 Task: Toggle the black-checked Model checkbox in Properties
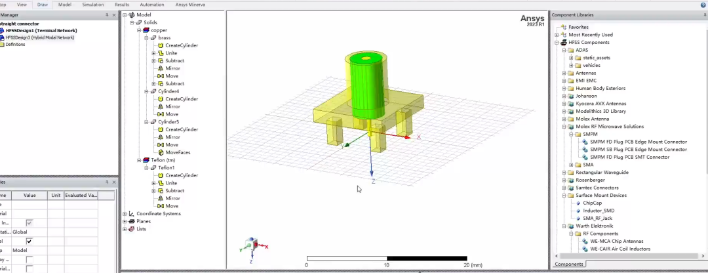tap(29, 241)
